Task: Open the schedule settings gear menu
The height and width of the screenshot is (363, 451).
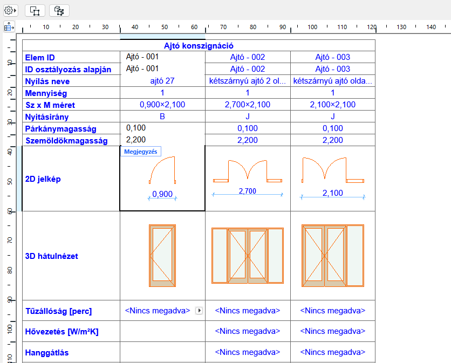Action: 8,10
